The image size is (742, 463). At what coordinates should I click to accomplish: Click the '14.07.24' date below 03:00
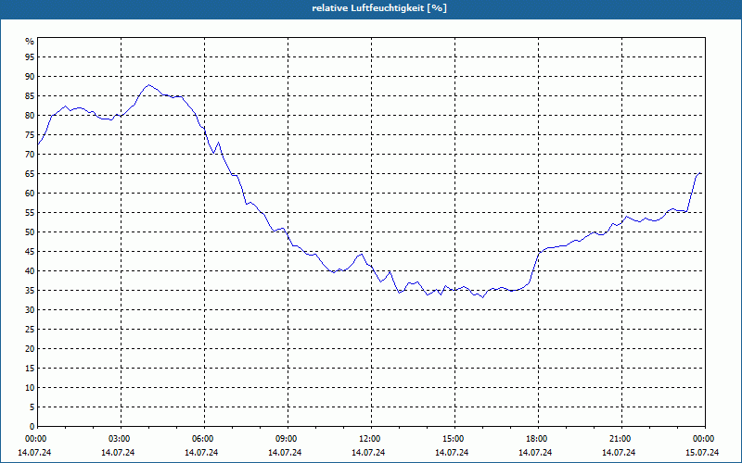[x=118, y=453]
